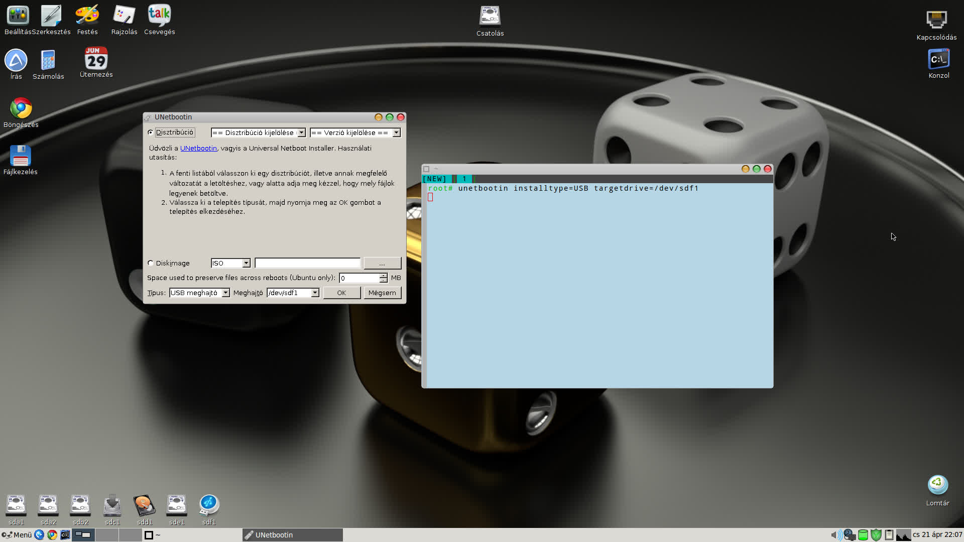Viewport: 964px width, 542px height.
Task: Expand the Verzió kijelölése dropdown
Action: (x=355, y=132)
